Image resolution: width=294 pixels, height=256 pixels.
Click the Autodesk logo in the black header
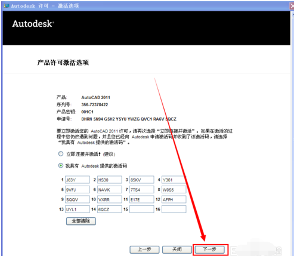pos(33,24)
